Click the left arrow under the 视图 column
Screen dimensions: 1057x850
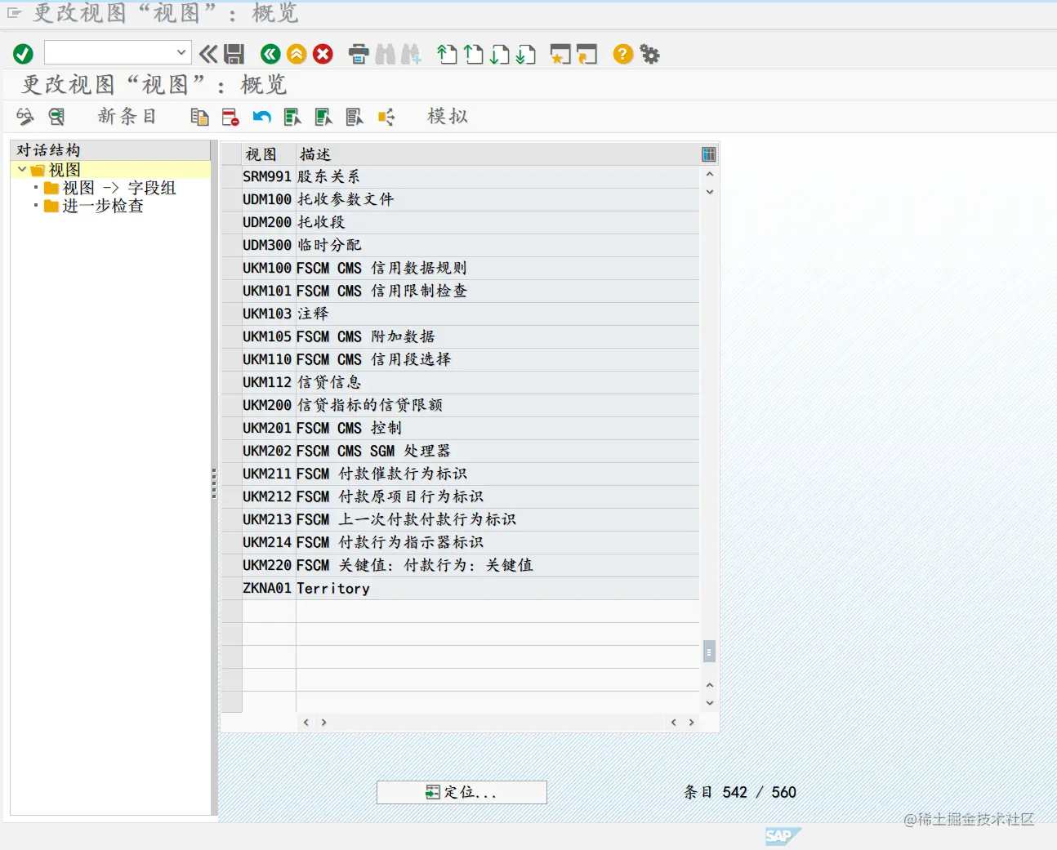306,723
